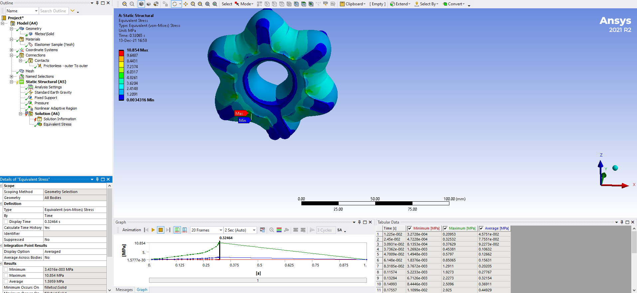
Task: Click in the Search Outline field
Action: [53, 11]
